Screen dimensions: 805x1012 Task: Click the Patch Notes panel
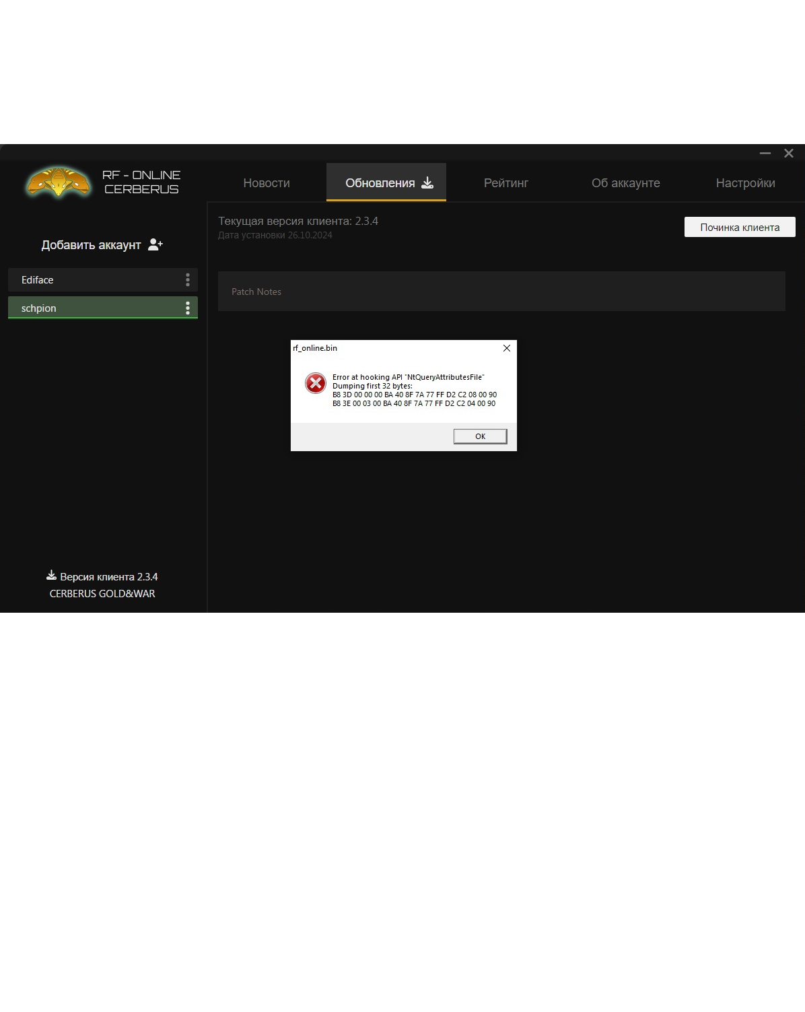pos(501,292)
